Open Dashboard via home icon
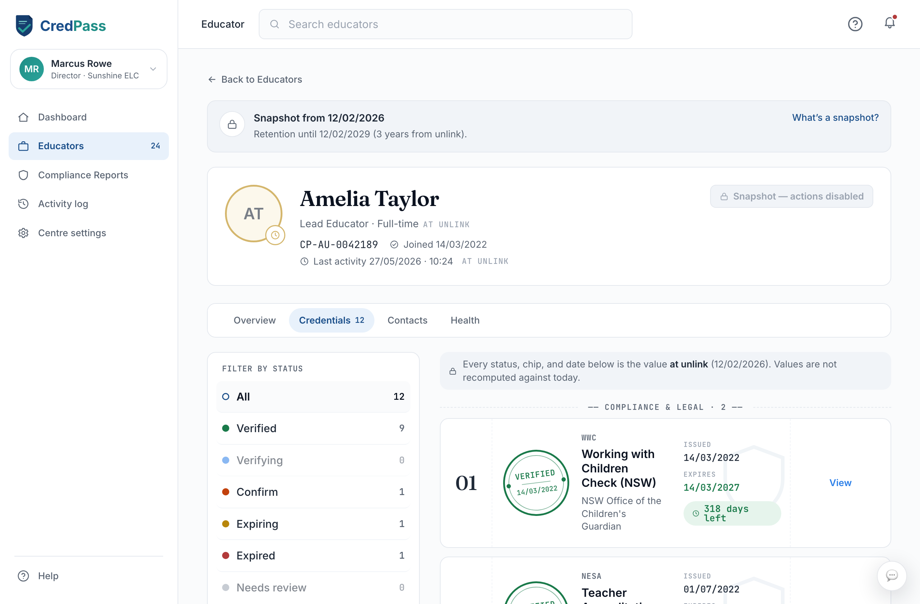 [24, 117]
